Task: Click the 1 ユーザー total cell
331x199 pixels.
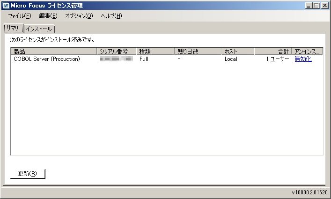Action: coord(277,59)
